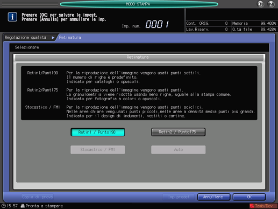Choose the Auto screening option
The image size is (278, 209).
click(x=179, y=150)
